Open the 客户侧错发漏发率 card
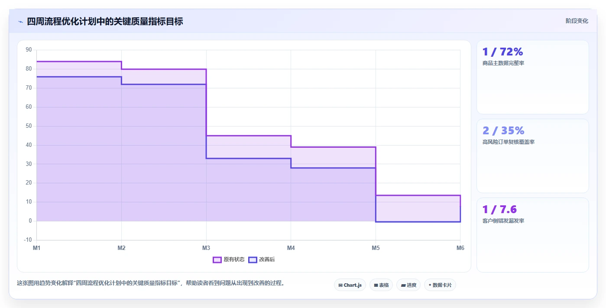This screenshot has width=606, height=308. click(533, 235)
